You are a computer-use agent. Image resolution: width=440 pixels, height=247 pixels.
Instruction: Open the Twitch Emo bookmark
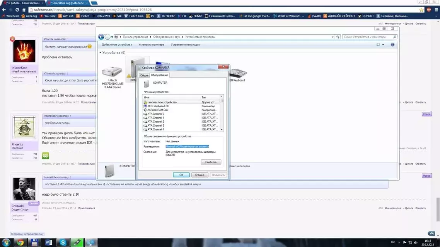(x=134, y=16)
